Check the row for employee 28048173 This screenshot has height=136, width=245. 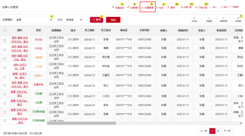tap(5, 58)
